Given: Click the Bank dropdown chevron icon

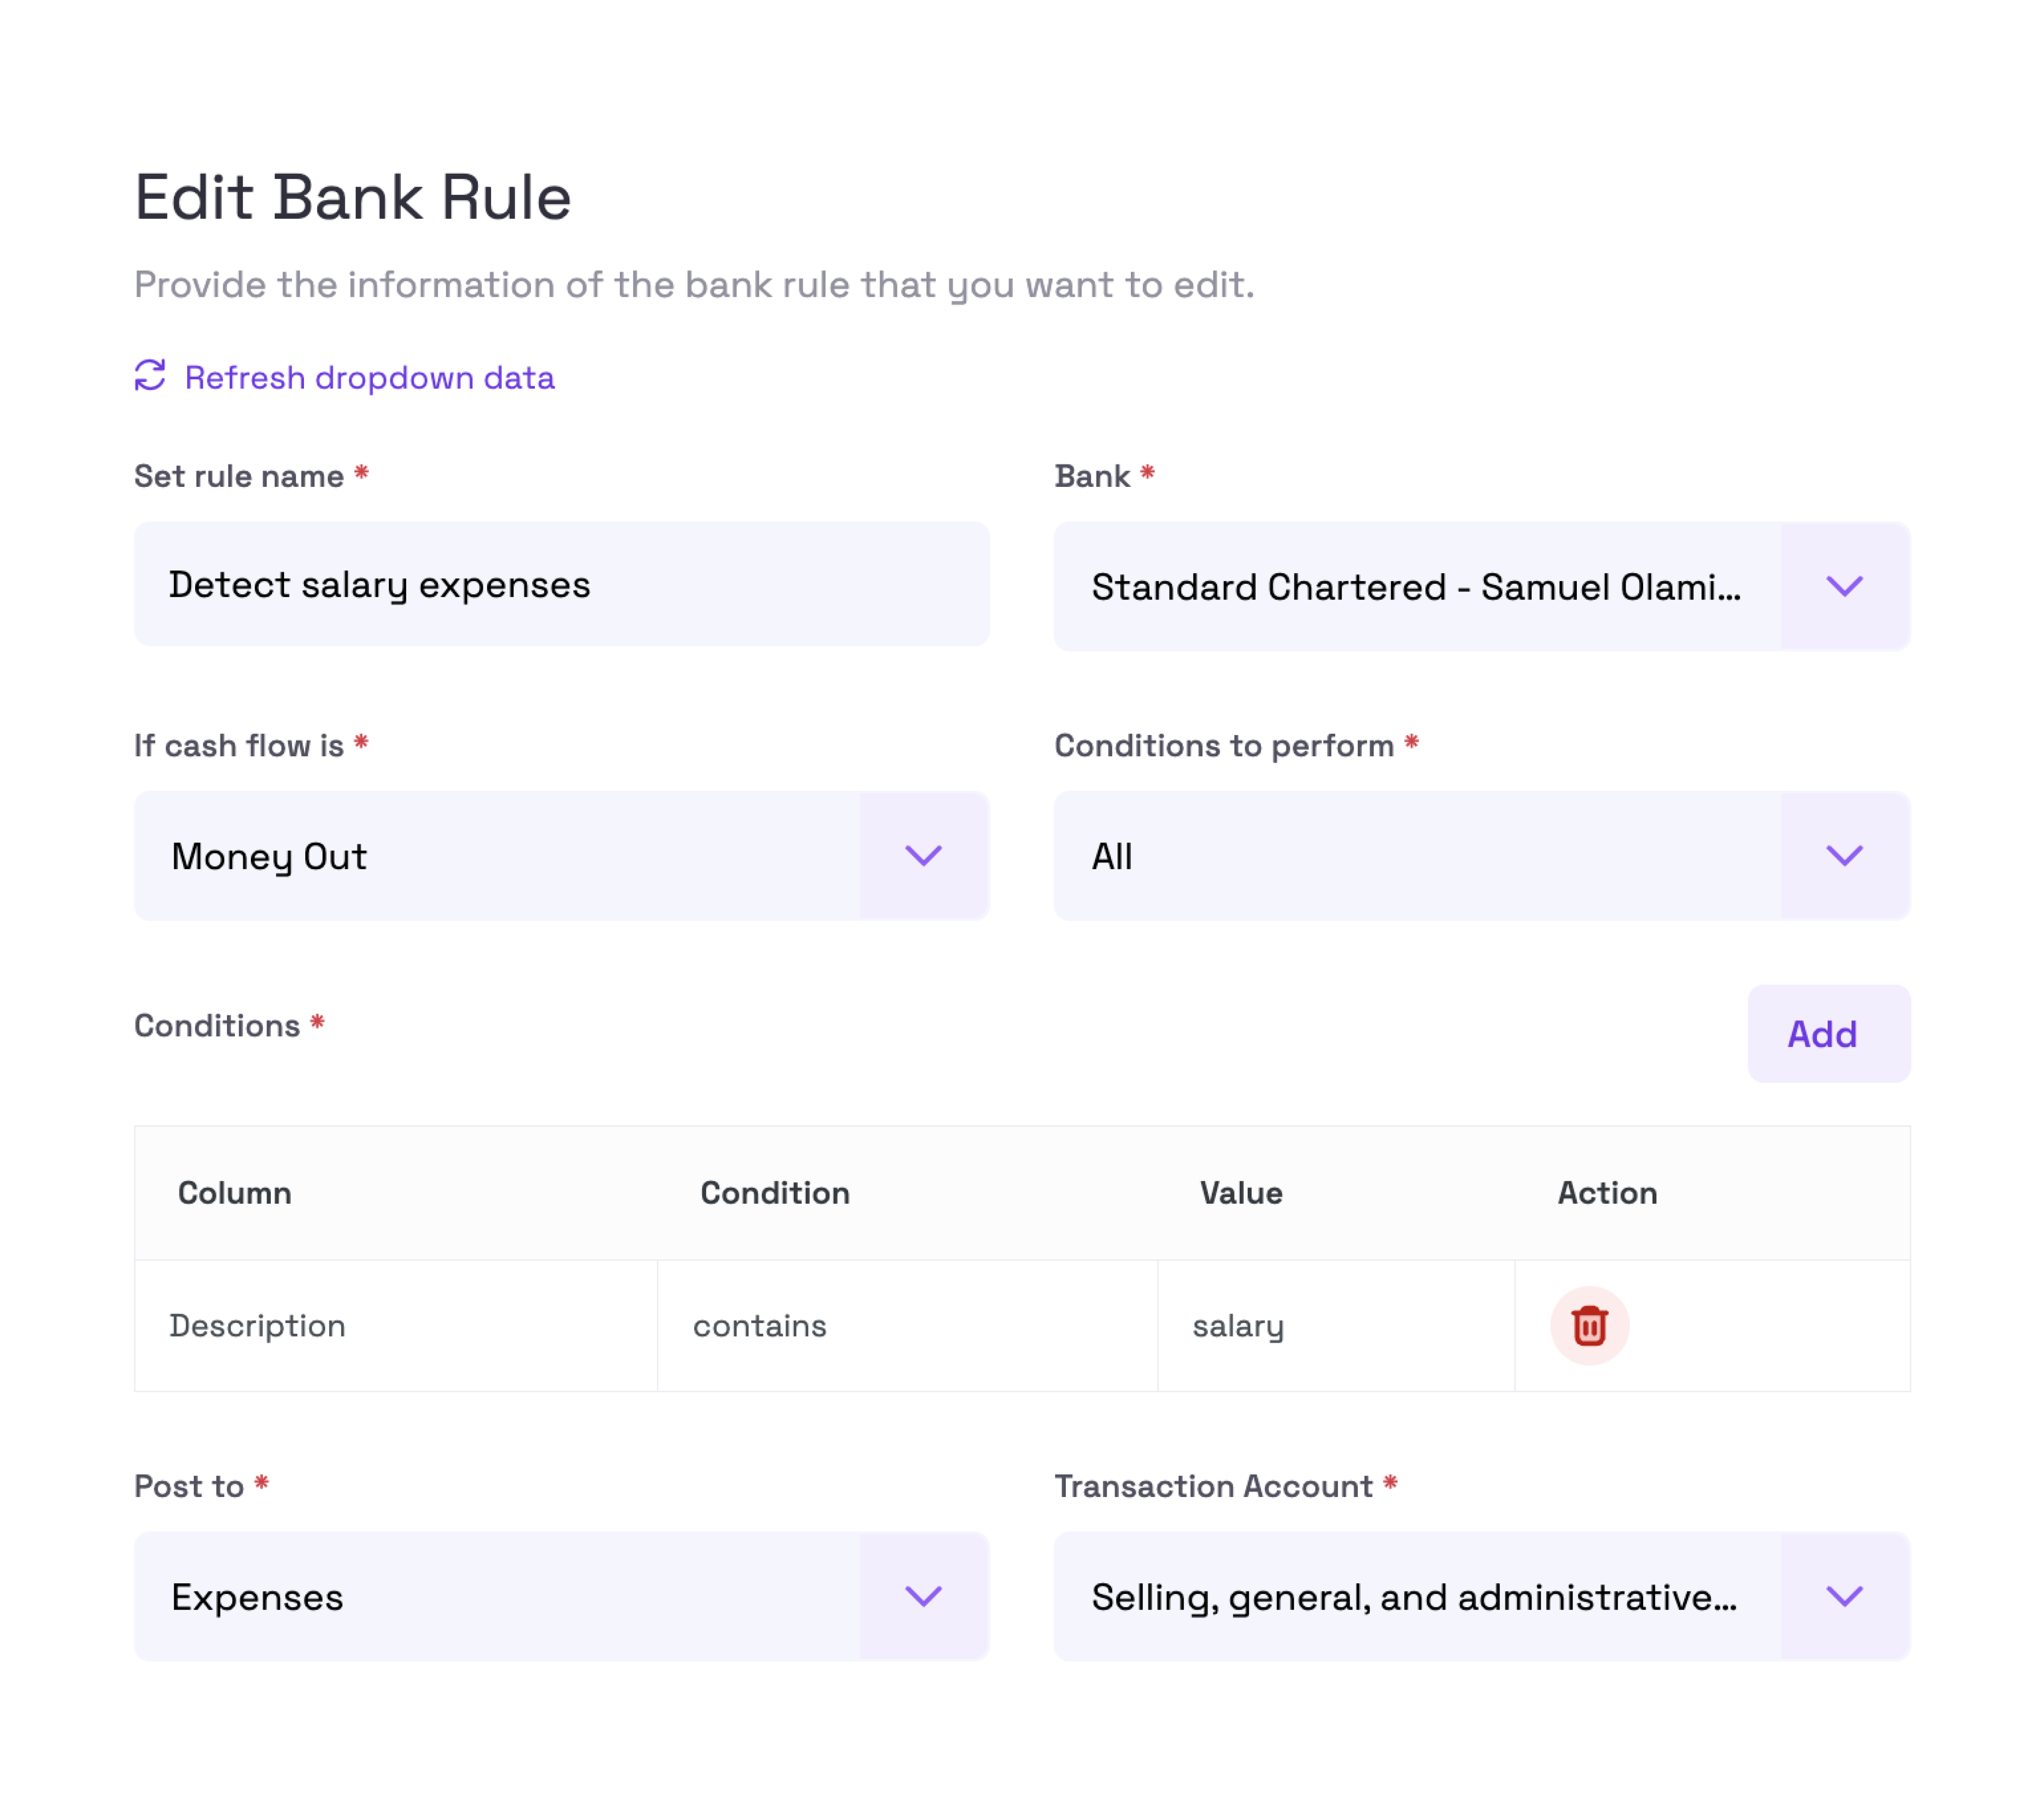Looking at the screenshot, I should click(1844, 586).
